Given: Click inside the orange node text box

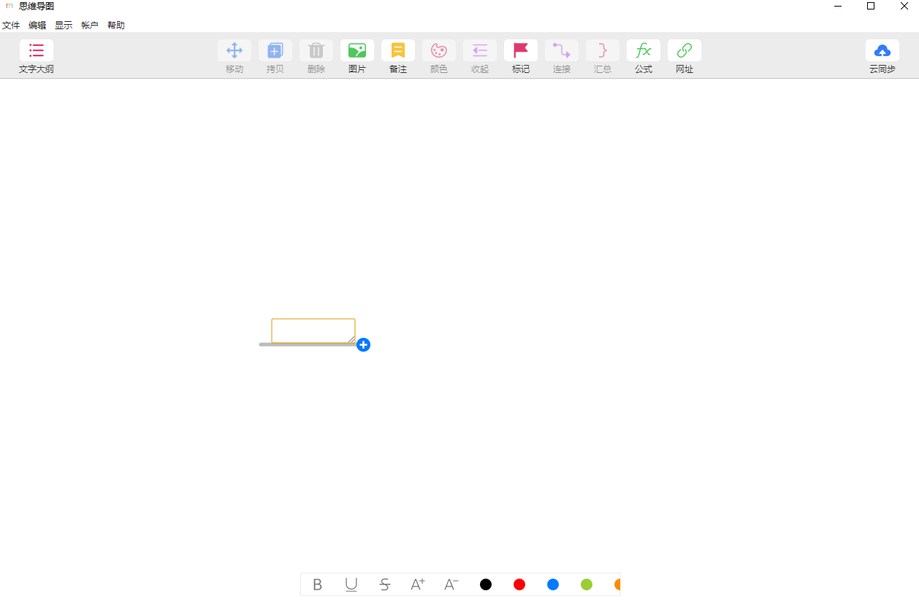Looking at the screenshot, I should [313, 331].
